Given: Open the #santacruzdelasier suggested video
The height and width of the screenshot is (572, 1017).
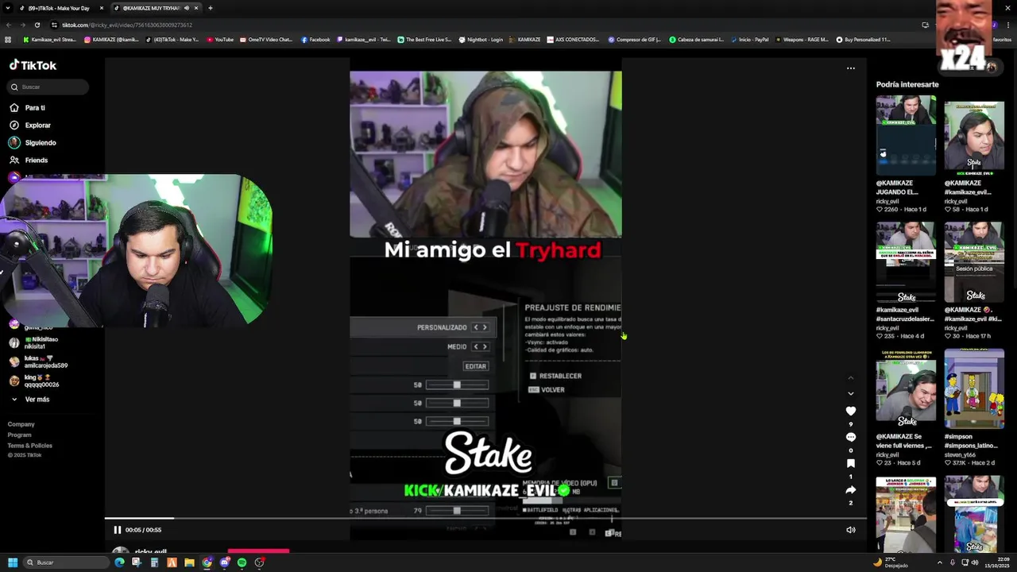Looking at the screenshot, I should 906,261.
